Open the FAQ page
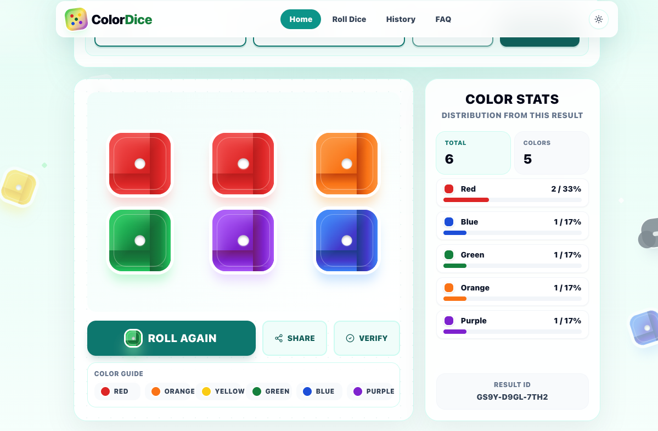658x431 pixels. tap(443, 19)
